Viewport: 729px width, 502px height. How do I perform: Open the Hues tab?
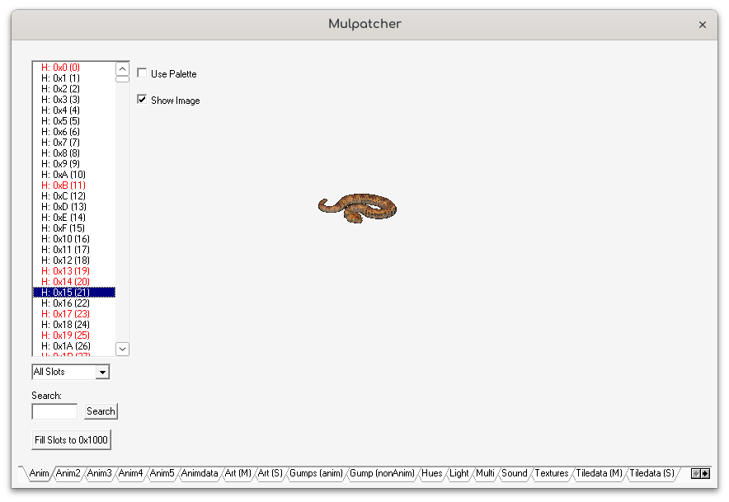click(431, 474)
